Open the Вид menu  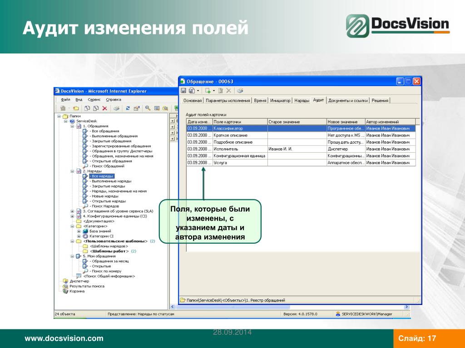[79, 100]
